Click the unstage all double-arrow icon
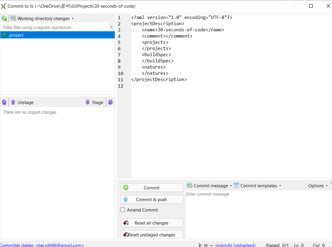The image size is (332, 247). coord(4,102)
